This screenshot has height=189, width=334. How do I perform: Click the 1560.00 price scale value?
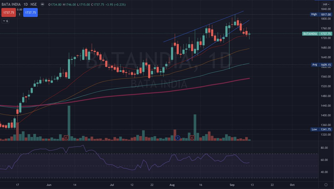pyautogui.click(x=326, y=77)
